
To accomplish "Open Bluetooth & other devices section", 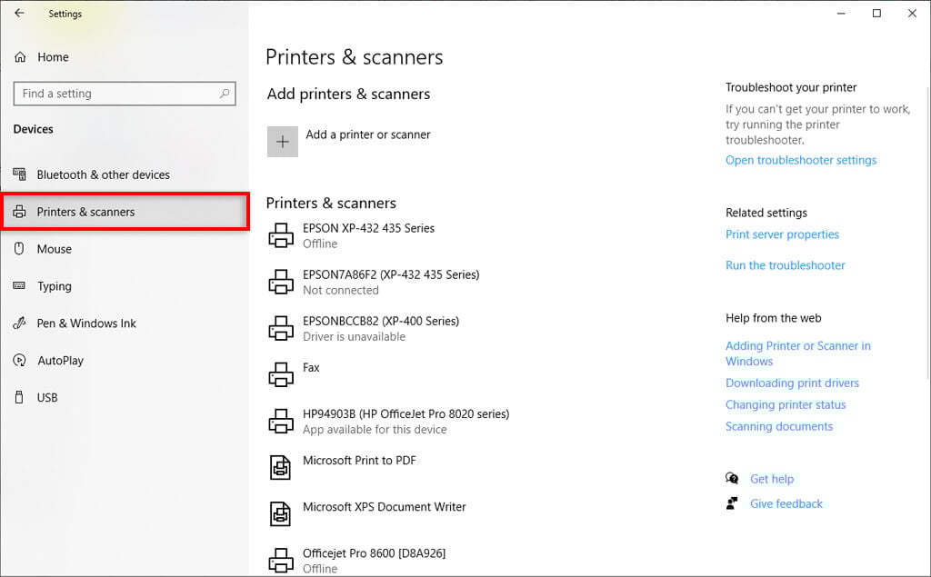I will pos(103,174).
